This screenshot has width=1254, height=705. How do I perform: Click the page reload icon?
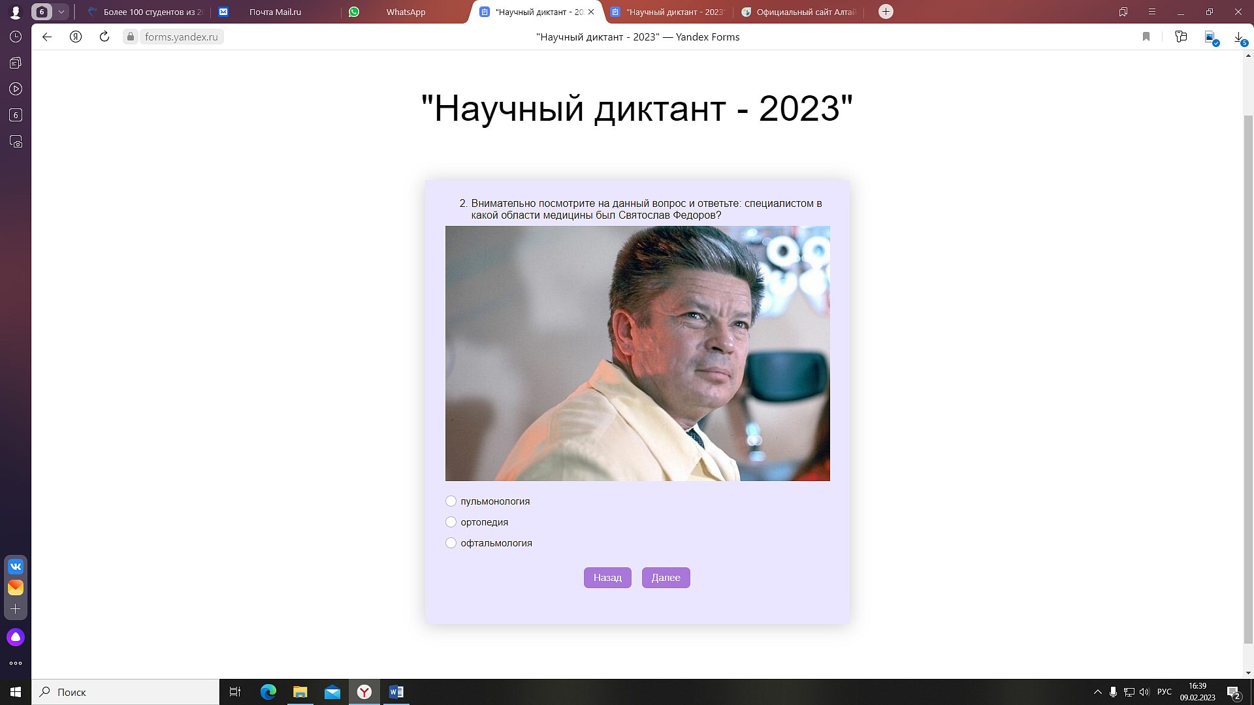104,37
